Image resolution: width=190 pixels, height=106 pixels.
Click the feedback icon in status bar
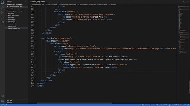(x=185, y=105)
